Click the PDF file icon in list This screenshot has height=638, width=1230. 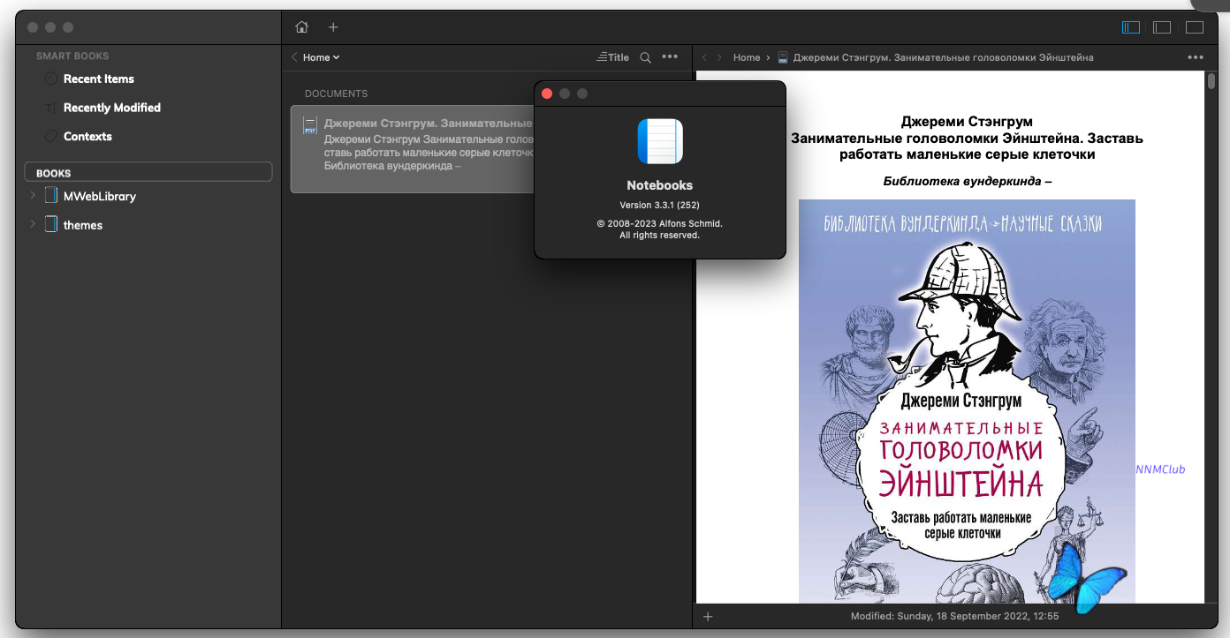pos(310,124)
